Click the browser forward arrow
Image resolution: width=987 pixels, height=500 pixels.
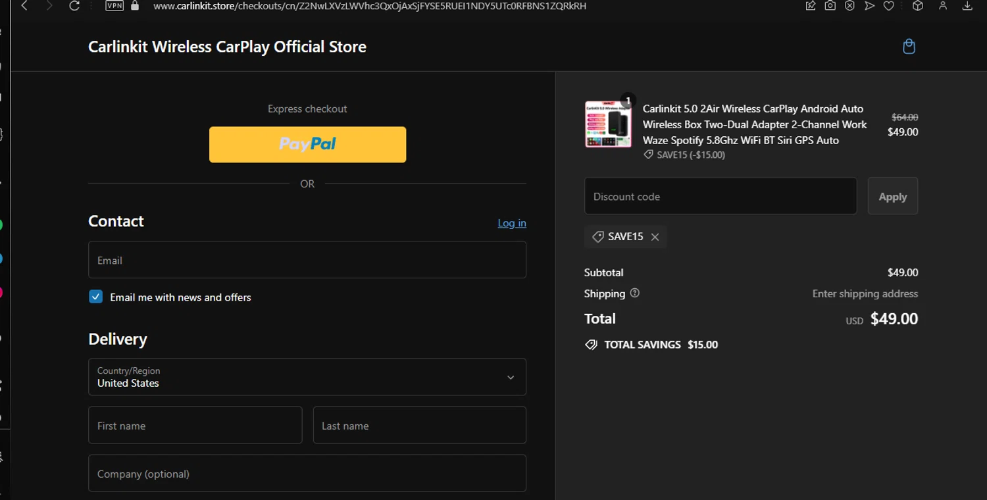[49, 6]
